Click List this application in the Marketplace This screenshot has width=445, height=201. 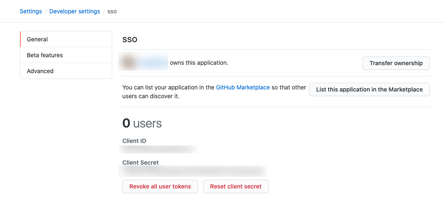pos(369,89)
